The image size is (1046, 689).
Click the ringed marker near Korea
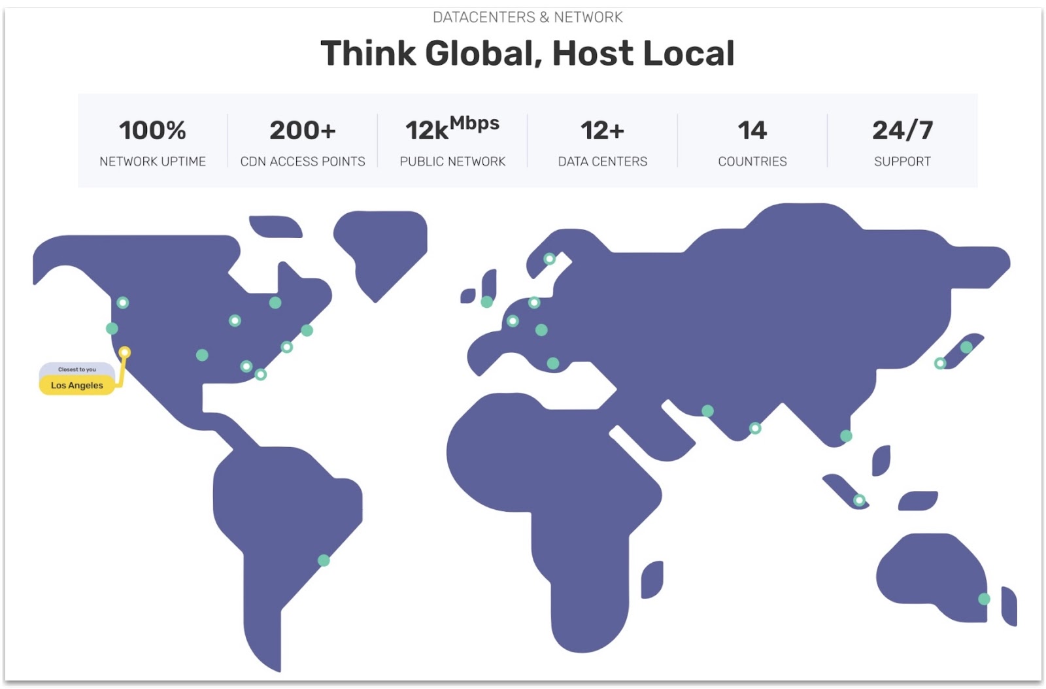pos(940,363)
